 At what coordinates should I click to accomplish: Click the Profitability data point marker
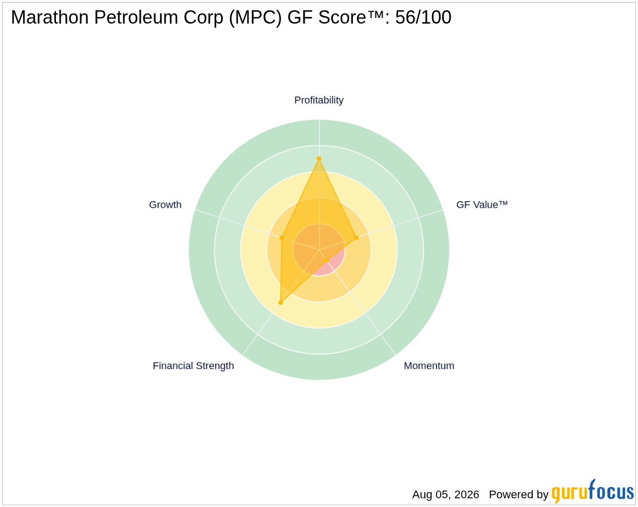[x=319, y=159]
